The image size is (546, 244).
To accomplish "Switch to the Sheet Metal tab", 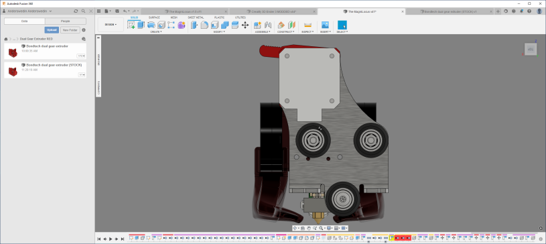I will (196, 17).
